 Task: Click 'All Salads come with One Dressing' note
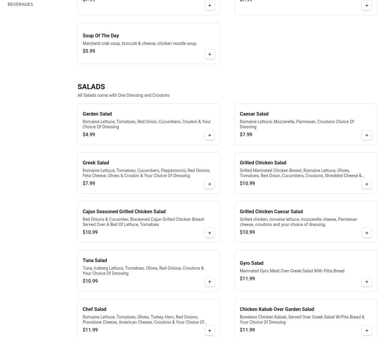(x=123, y=95)
